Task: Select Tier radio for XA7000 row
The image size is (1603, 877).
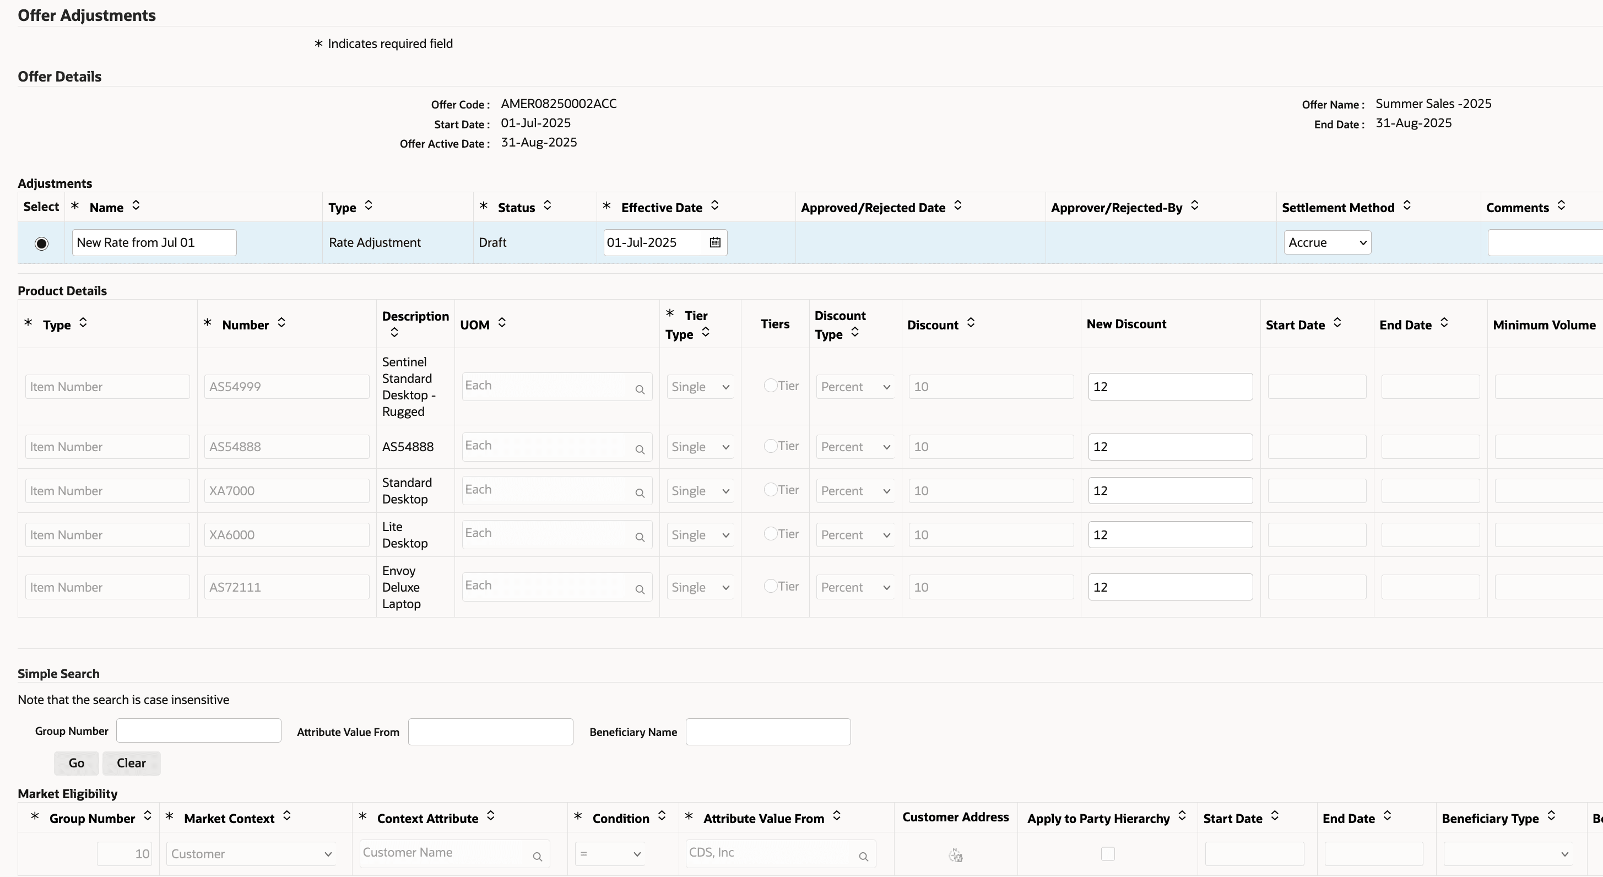Action: (x=770, y=490)
